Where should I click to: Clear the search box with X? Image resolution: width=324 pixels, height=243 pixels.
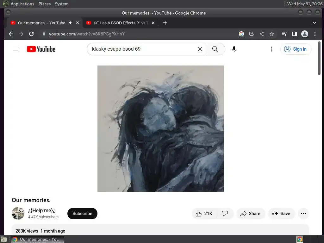click(x=200, y=49)
